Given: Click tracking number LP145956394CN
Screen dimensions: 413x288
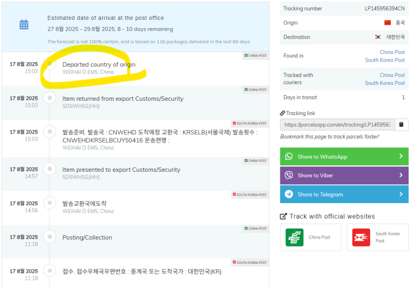Looking at the screenshot, I should [x=384, y=8].
